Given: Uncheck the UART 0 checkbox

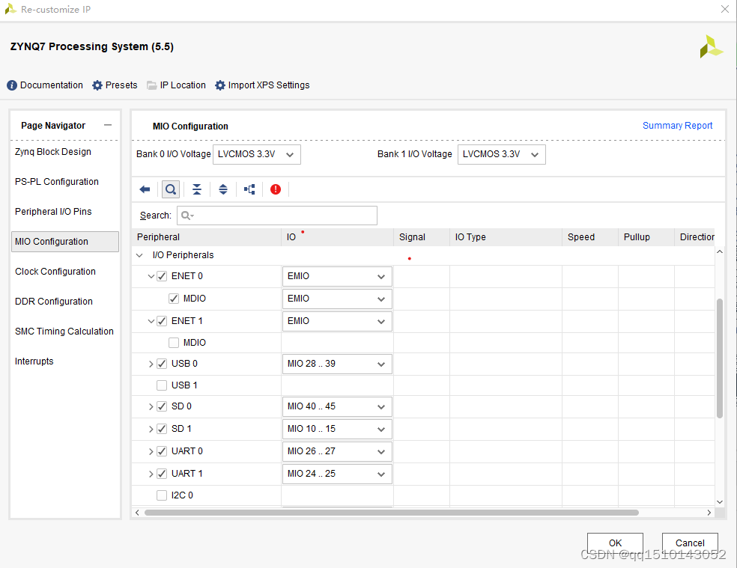Looking at the screenshot, I should tap(162, 451).
